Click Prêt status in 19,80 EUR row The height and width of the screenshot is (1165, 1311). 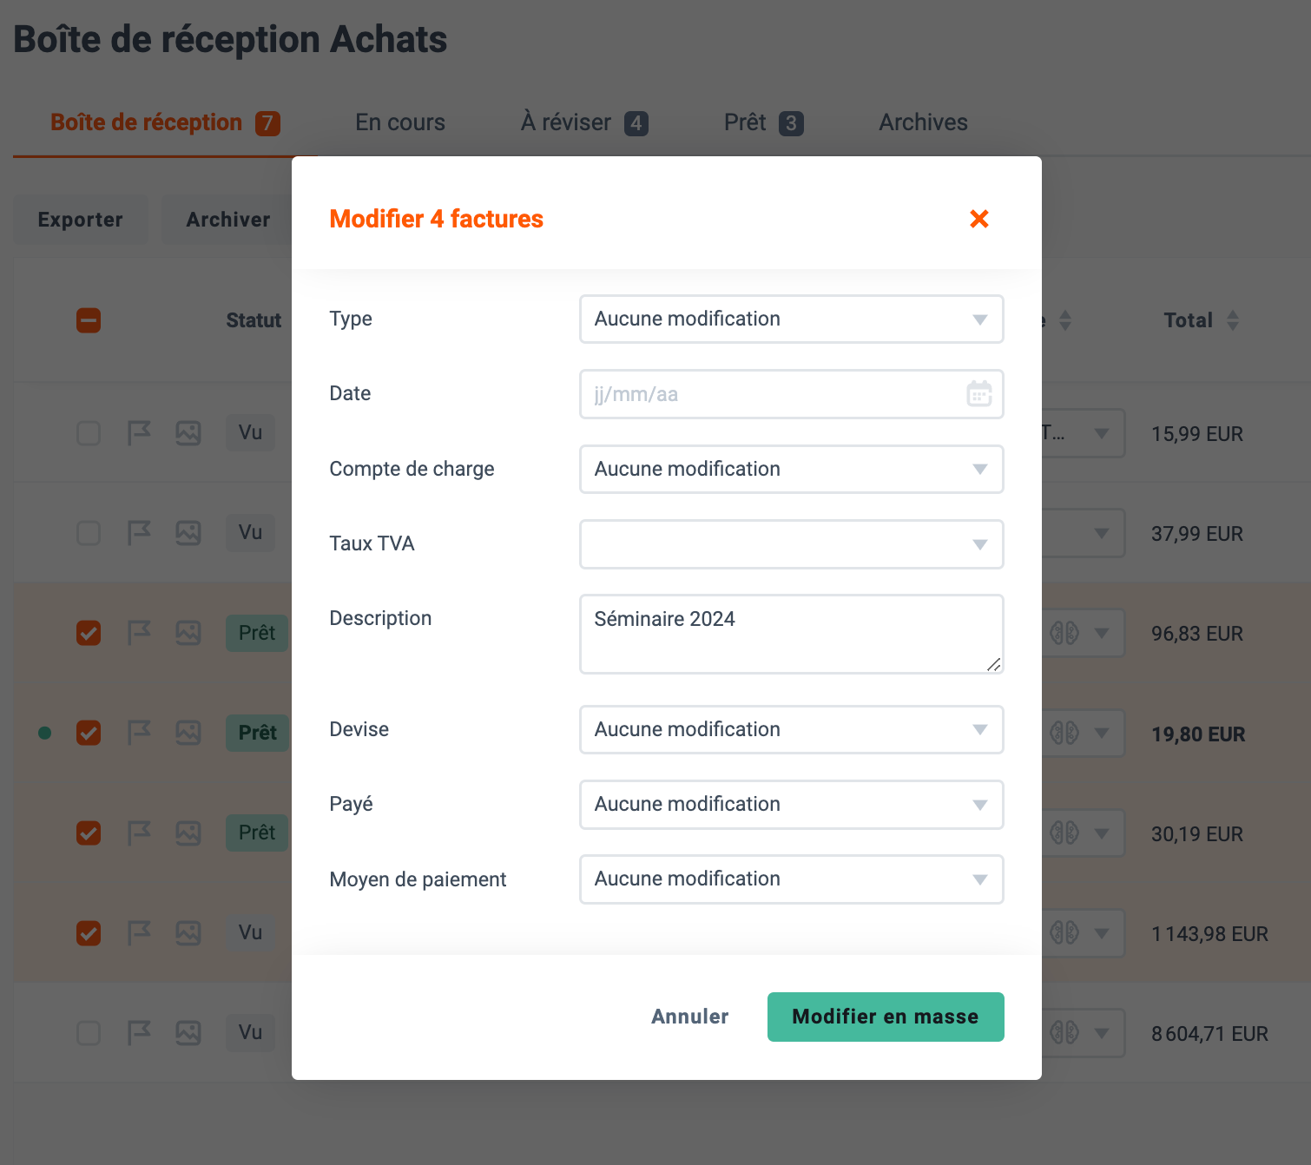point(258,733)
